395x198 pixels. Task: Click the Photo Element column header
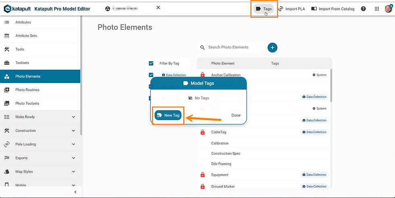click(223, 63)
